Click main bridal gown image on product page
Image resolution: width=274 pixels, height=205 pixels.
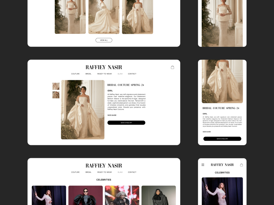coord(83,110)
